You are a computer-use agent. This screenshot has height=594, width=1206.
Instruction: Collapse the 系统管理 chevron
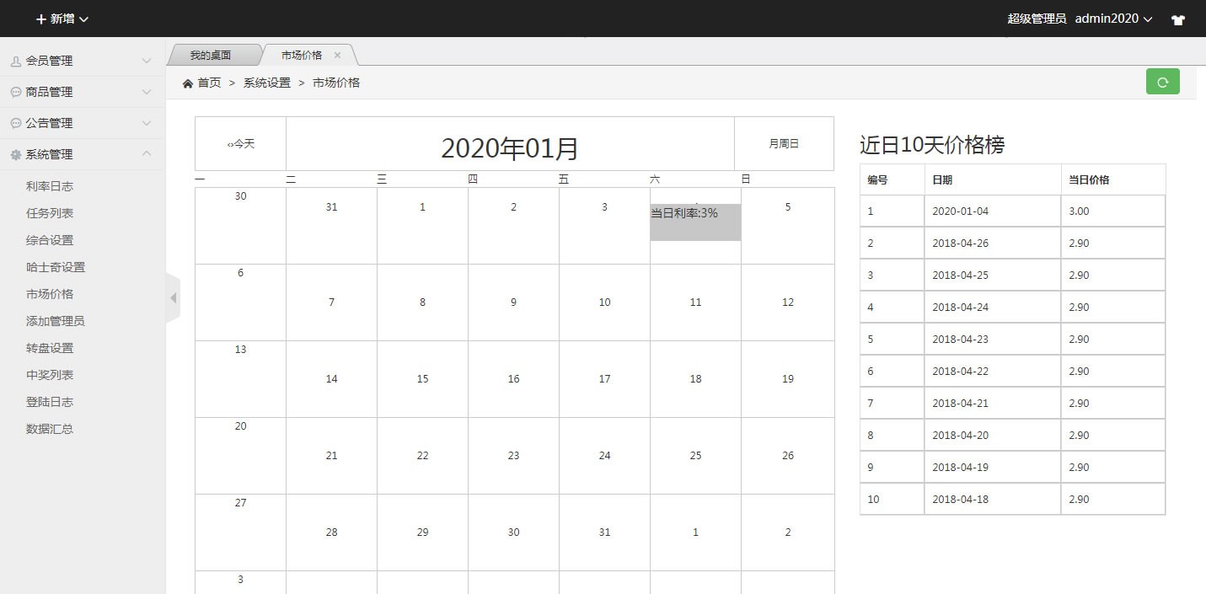(147, 153)
